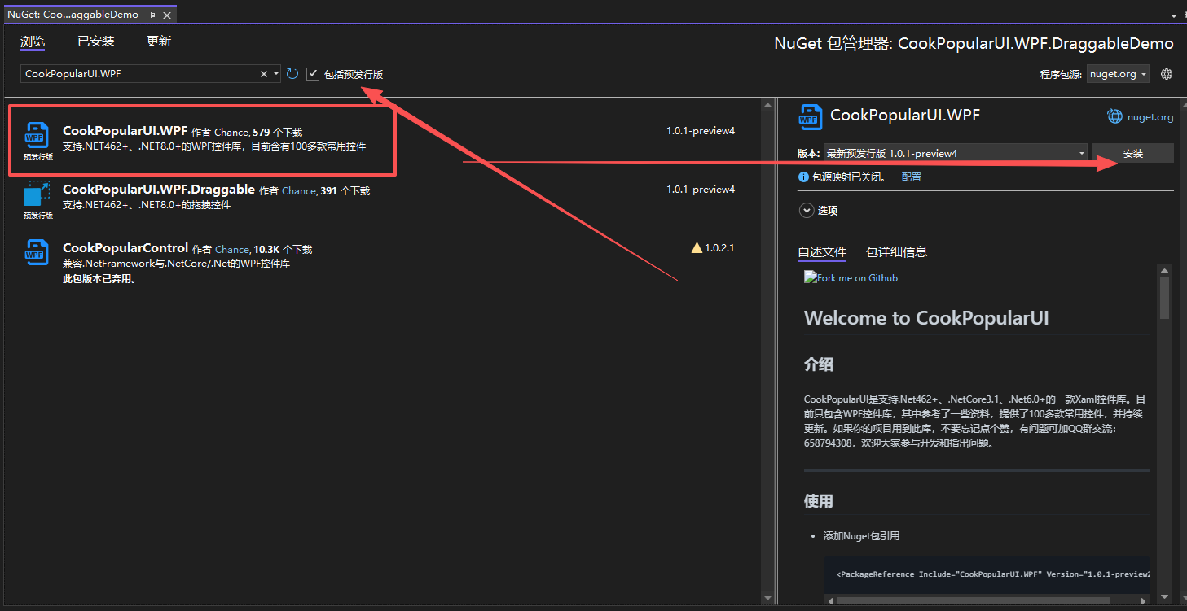
Task: Switch to the 已安装 tab
Action: 96,41
